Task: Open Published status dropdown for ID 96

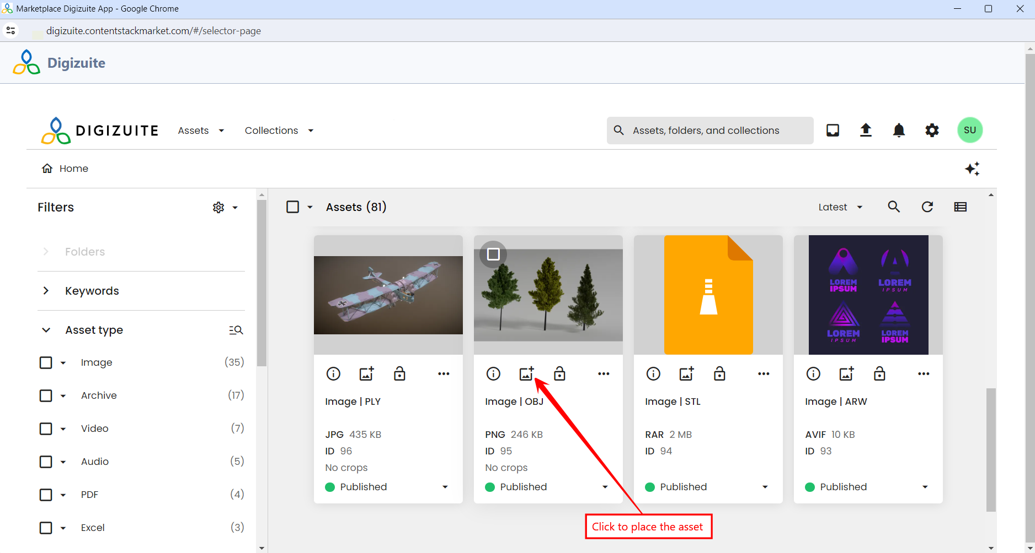Action: (x=445, y=487)
